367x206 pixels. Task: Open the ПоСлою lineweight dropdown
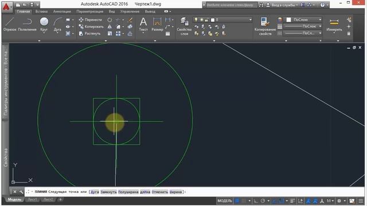[x=320, y=26]
